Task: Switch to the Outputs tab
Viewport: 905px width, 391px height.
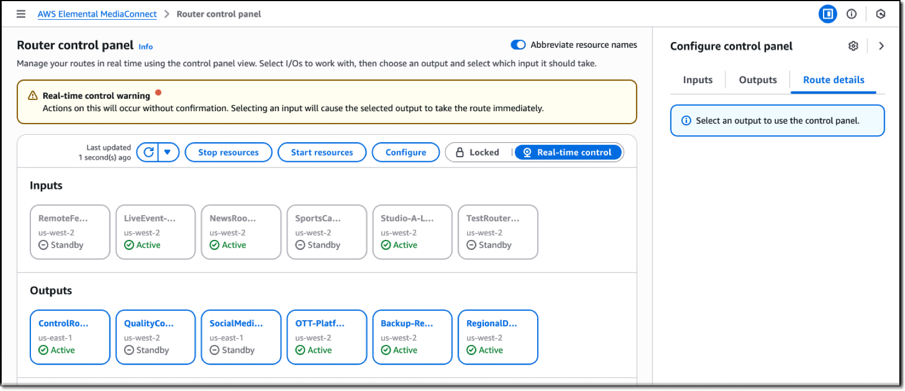Action: tap(757, 80)
